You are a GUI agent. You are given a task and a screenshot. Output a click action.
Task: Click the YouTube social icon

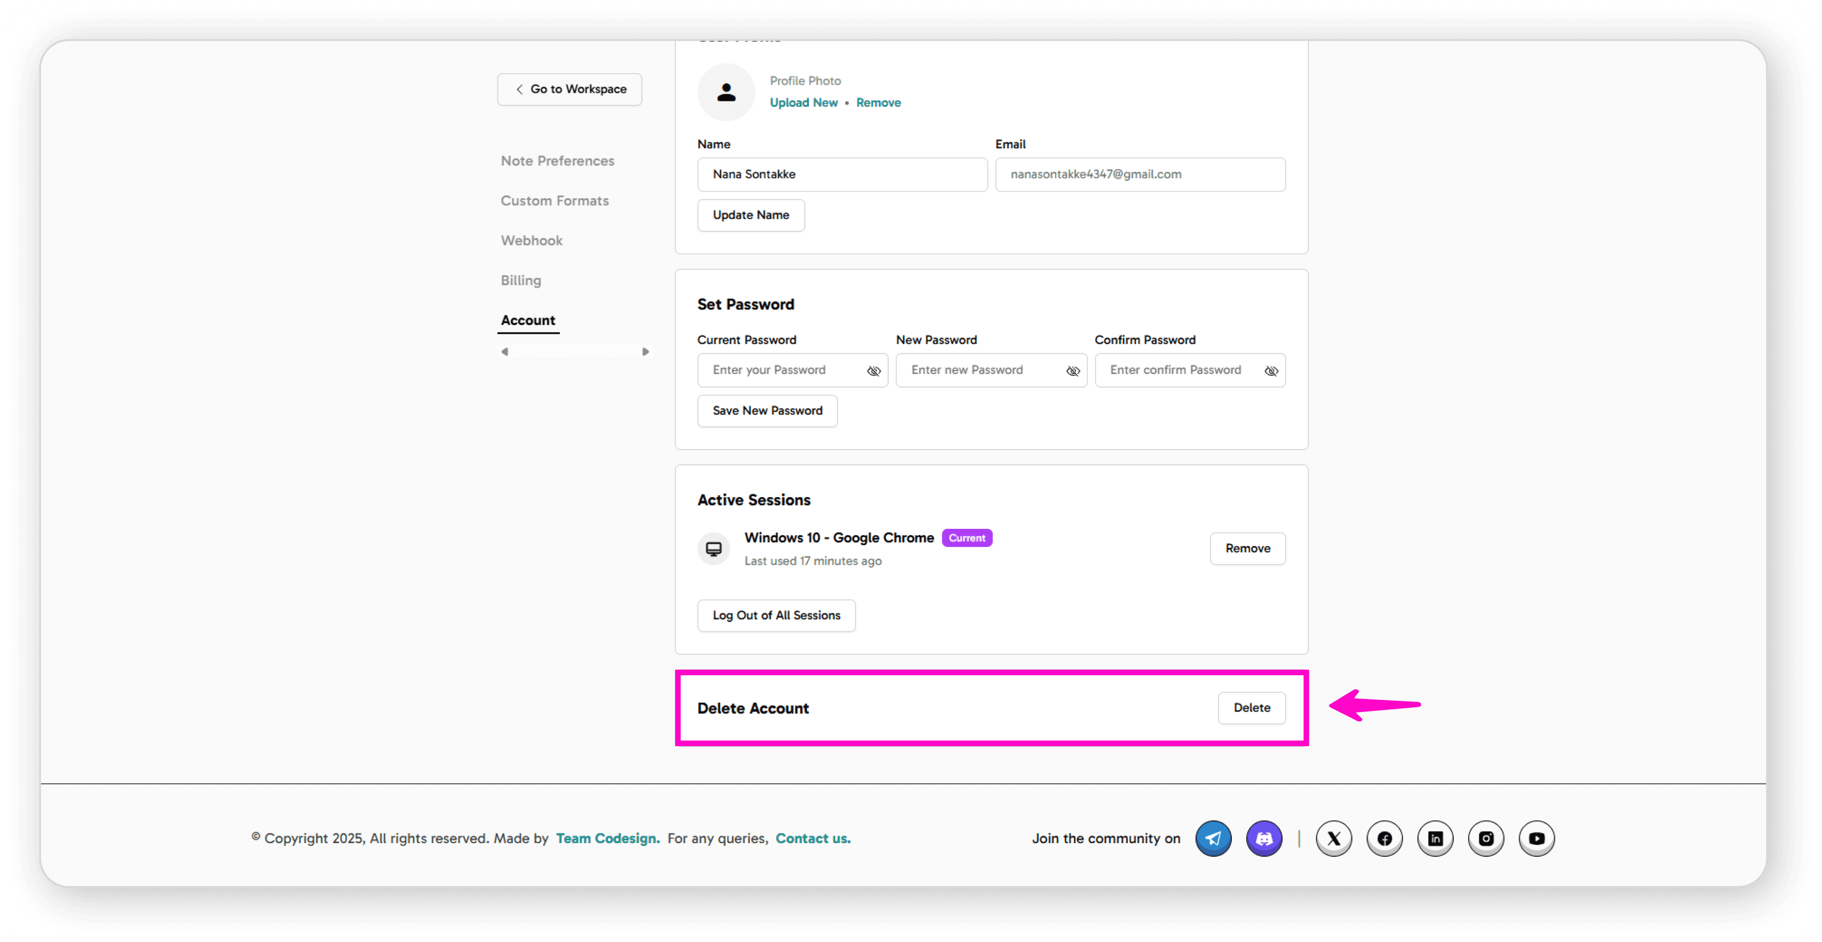point(1536,838)
